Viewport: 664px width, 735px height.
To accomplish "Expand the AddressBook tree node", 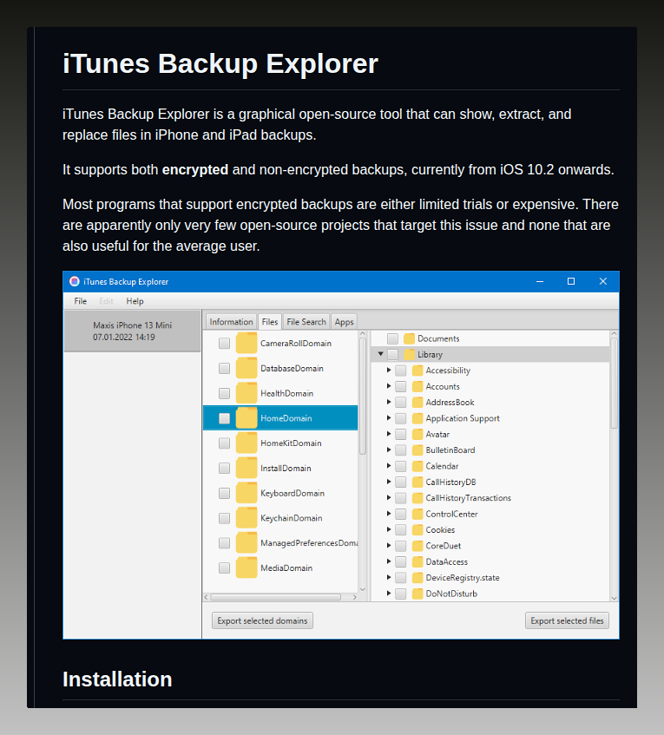I will tap(389, 402).
